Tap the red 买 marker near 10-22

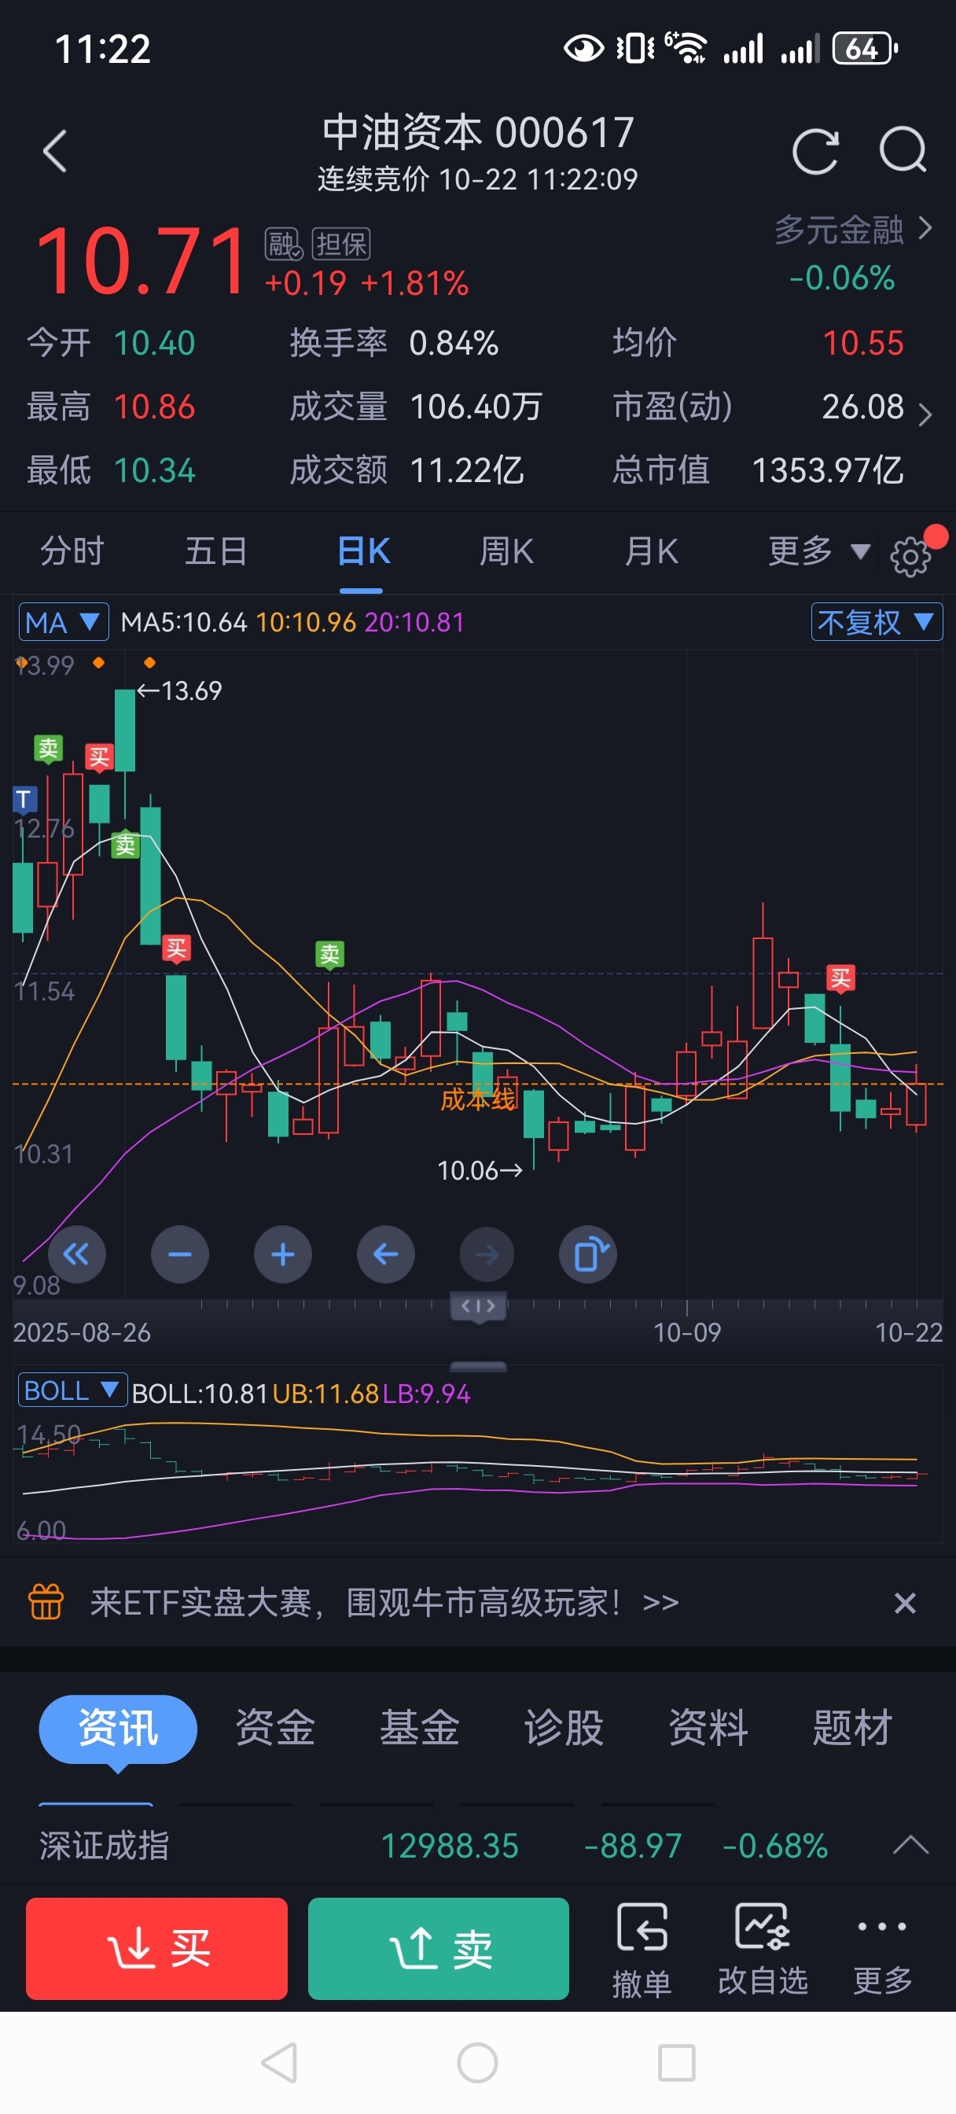(840, 978)
